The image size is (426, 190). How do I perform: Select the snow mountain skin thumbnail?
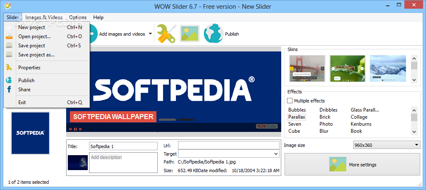pos(388,68)
